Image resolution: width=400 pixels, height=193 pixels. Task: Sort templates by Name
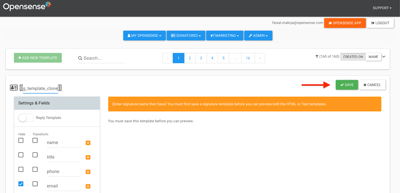tap(373, 57)
